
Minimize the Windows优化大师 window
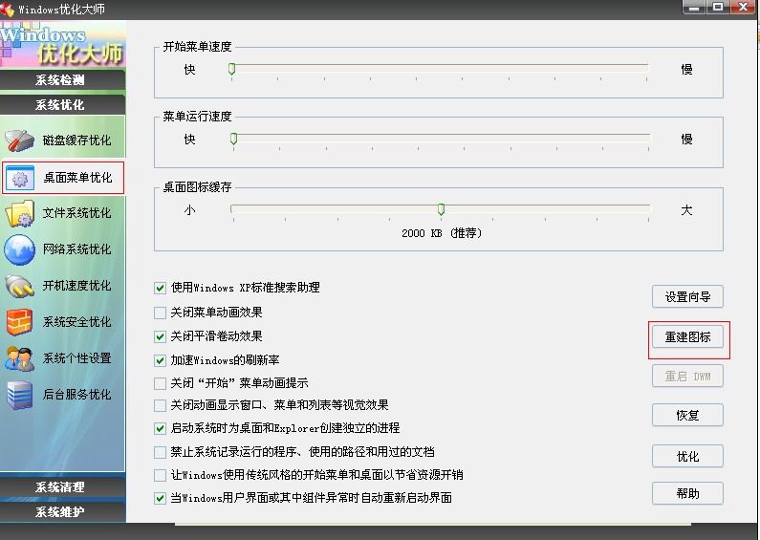coord(694,7)
